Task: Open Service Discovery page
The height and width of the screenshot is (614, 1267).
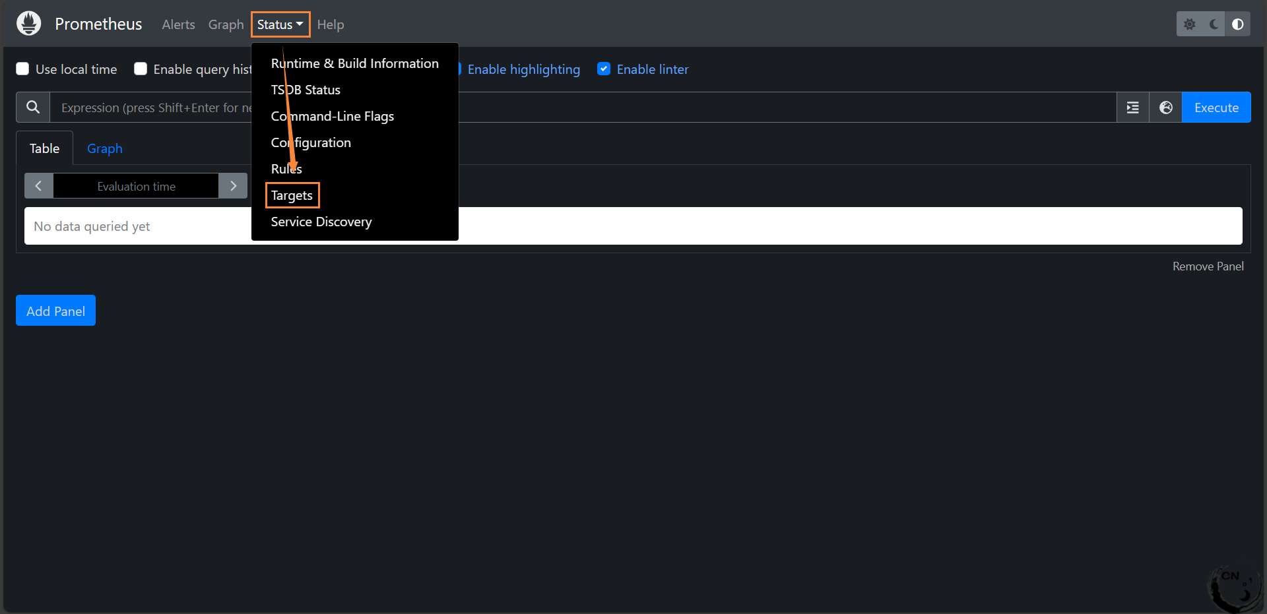Action: [321, 222]
